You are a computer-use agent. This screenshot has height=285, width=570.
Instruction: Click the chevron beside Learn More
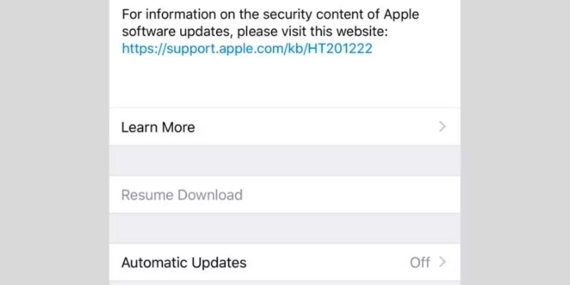(x=443, y=127)
